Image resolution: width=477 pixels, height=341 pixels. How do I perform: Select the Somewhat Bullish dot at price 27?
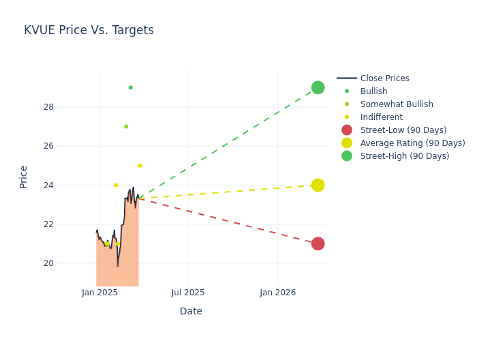(126, 126)
